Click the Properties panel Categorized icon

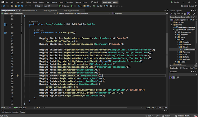click(x=171, y=78)
